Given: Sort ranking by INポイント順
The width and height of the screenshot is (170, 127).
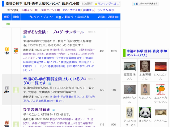Looking at the screenshot, I should click(x=29, y=10).
